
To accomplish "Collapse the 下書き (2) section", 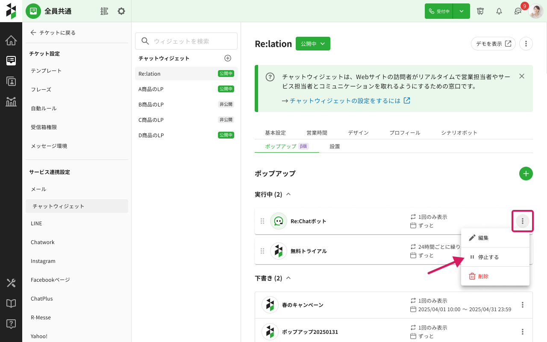I will [x=288, y=278].
